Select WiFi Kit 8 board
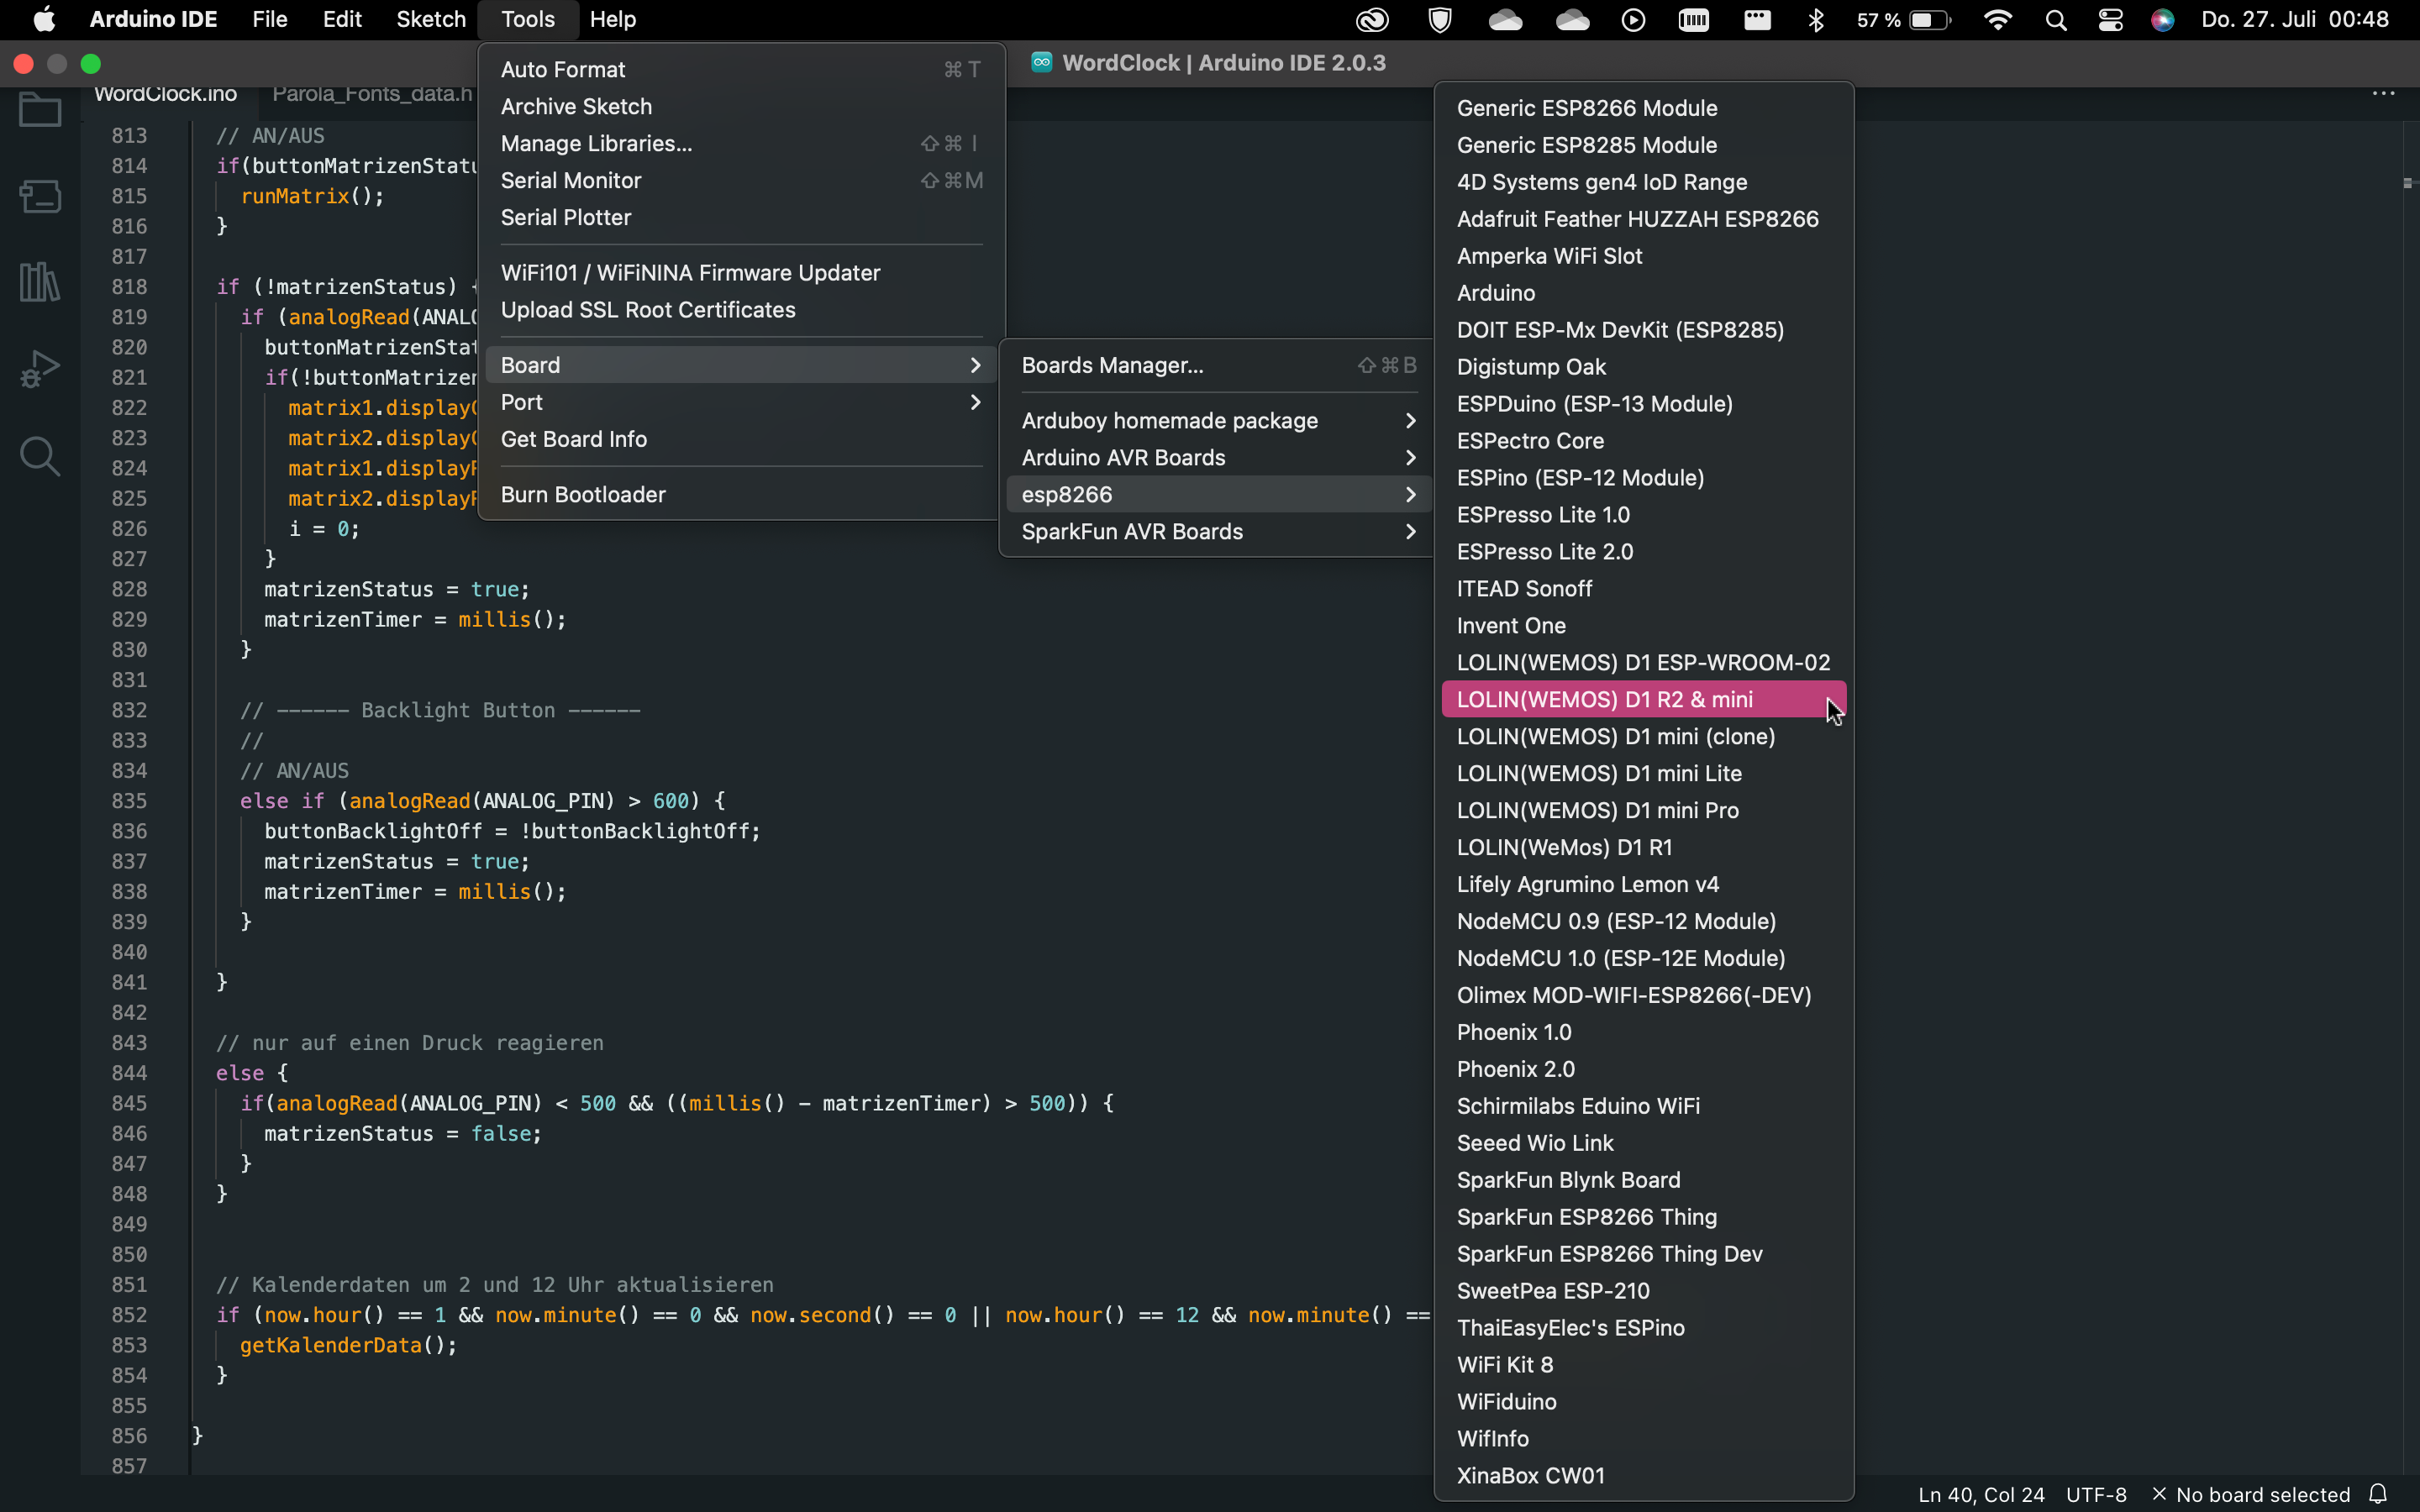Viewport: 2420px width, 1512px height. (1644, 1364)
